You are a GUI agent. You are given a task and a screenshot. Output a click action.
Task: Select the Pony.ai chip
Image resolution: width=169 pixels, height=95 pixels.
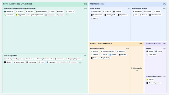pyautogui.click(x=95, y=55)
